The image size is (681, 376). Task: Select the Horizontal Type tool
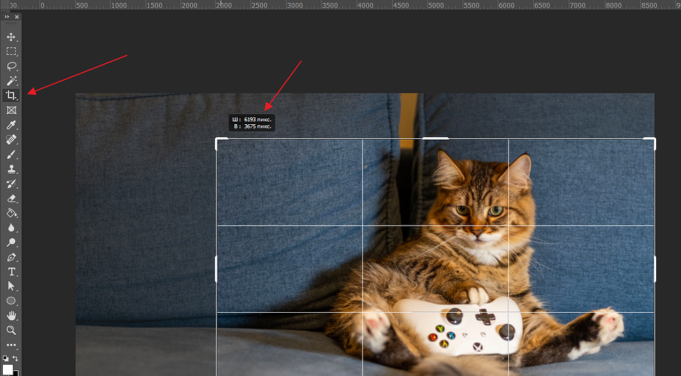pyautogui.click(x=11, y=272)
